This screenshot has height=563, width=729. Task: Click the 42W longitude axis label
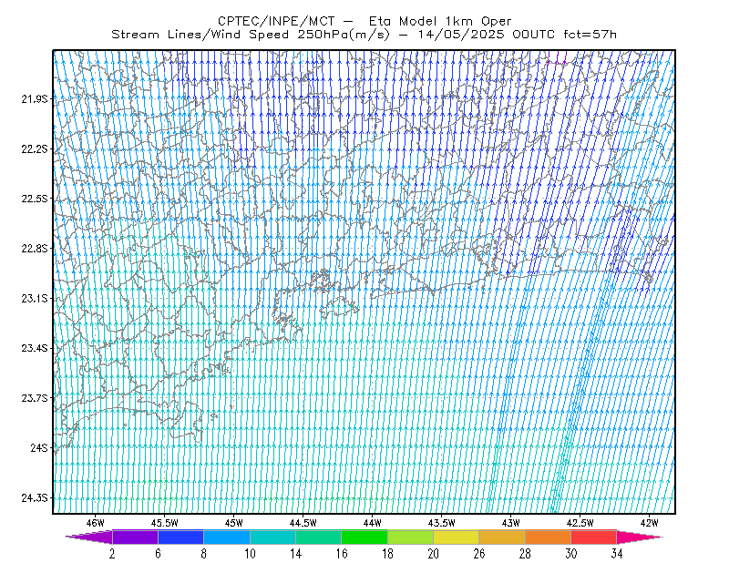coord(649,523)
